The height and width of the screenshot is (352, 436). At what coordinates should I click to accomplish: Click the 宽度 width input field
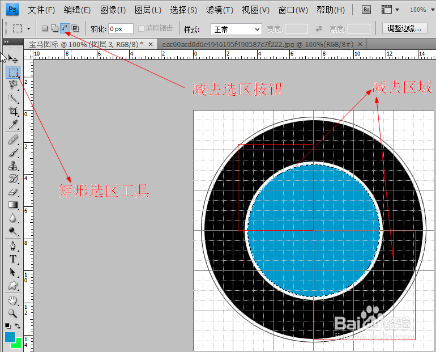pos(296,29)
